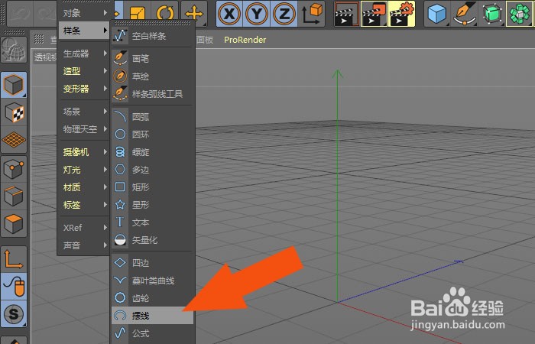535x344 pixels.
Task: Expand 场景 submenu arrow
Action: click(105, 112)
